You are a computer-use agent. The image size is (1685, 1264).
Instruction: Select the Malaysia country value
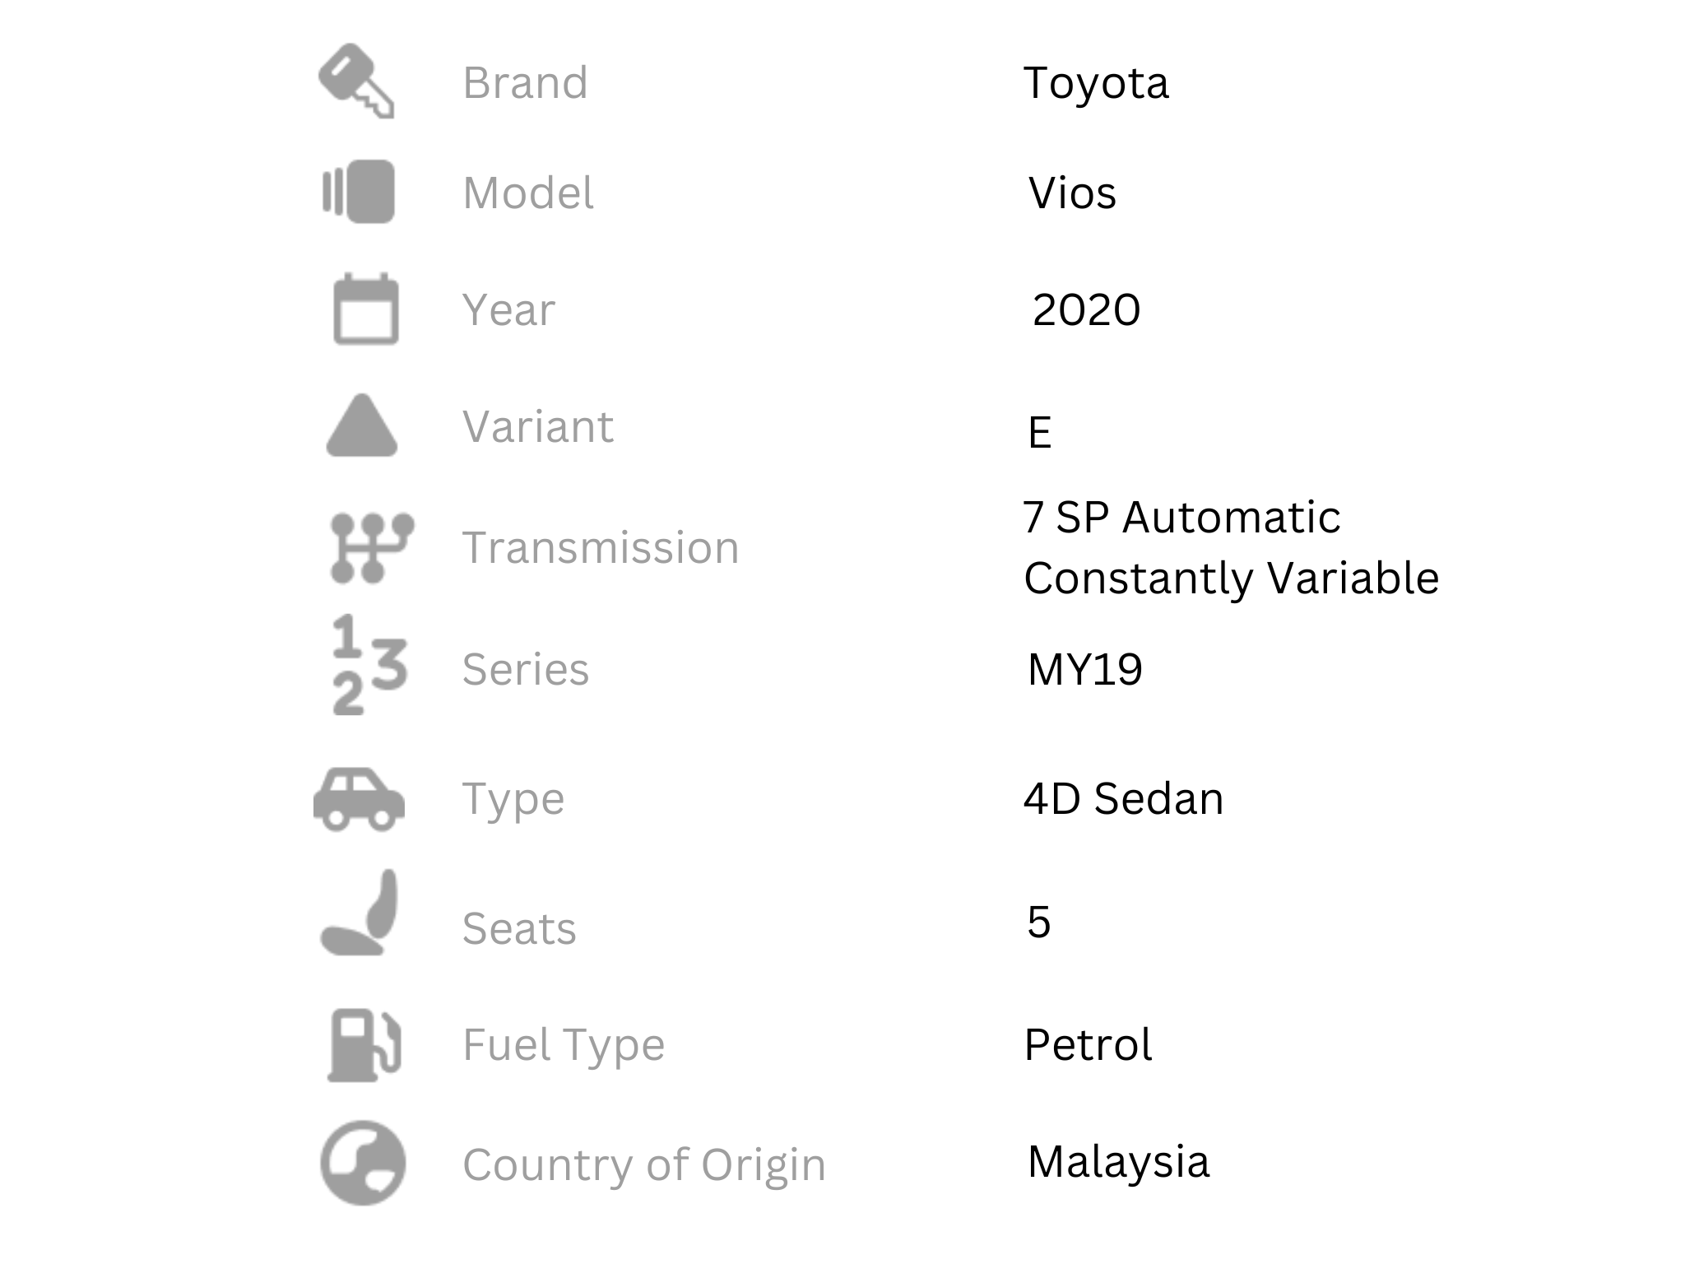1118,1161
